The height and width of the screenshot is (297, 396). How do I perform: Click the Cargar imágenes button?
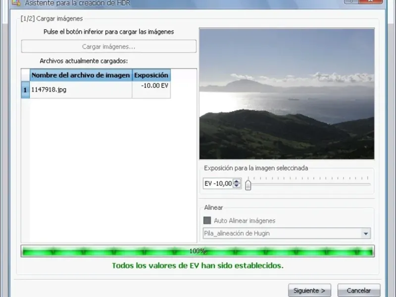click(108, 47)
